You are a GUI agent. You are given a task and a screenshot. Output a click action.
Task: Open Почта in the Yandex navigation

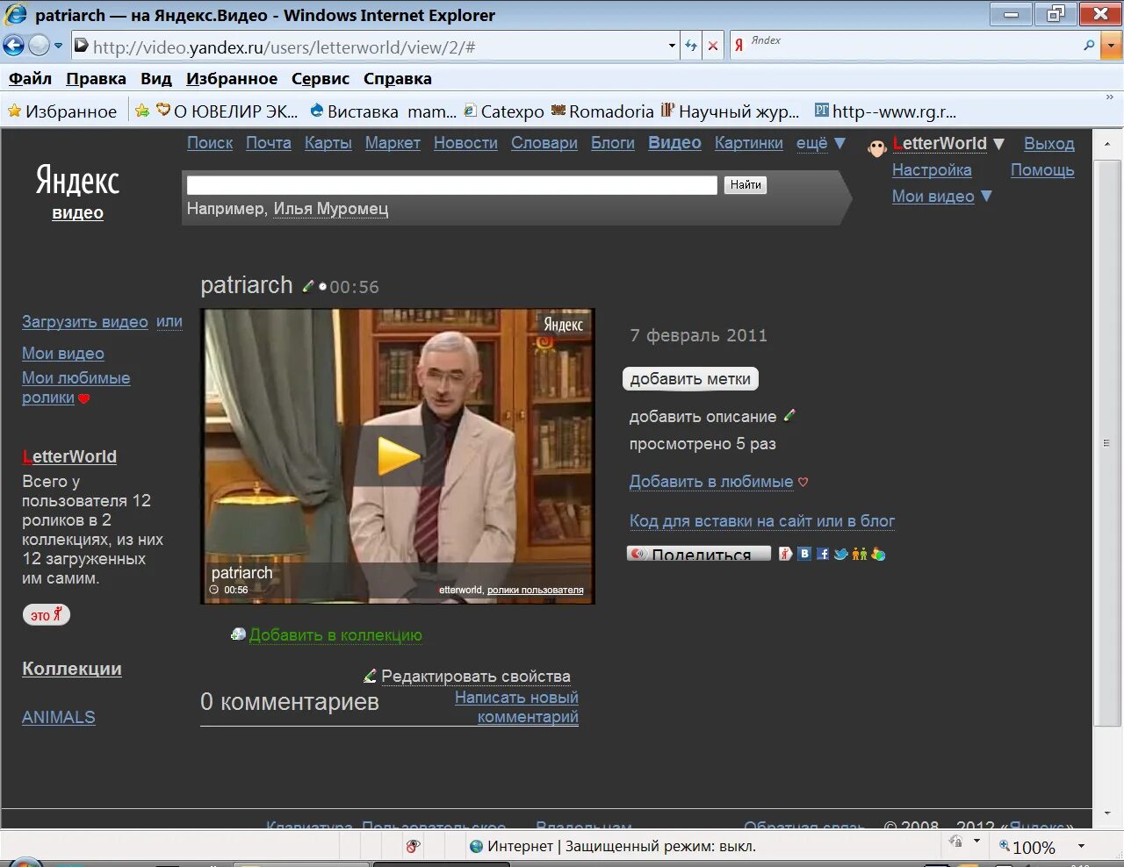click(269, 143)
